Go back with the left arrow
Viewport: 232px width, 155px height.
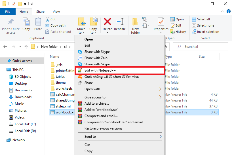5,47
